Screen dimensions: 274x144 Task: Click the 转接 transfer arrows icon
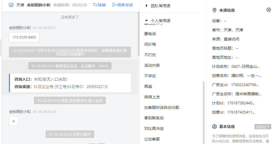[95, 5]
